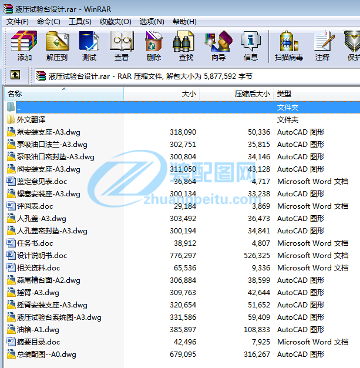Click the WinRAR title bar app icon
The height and width of the screenshot is (368, 360).
click(x=8, y=9)
